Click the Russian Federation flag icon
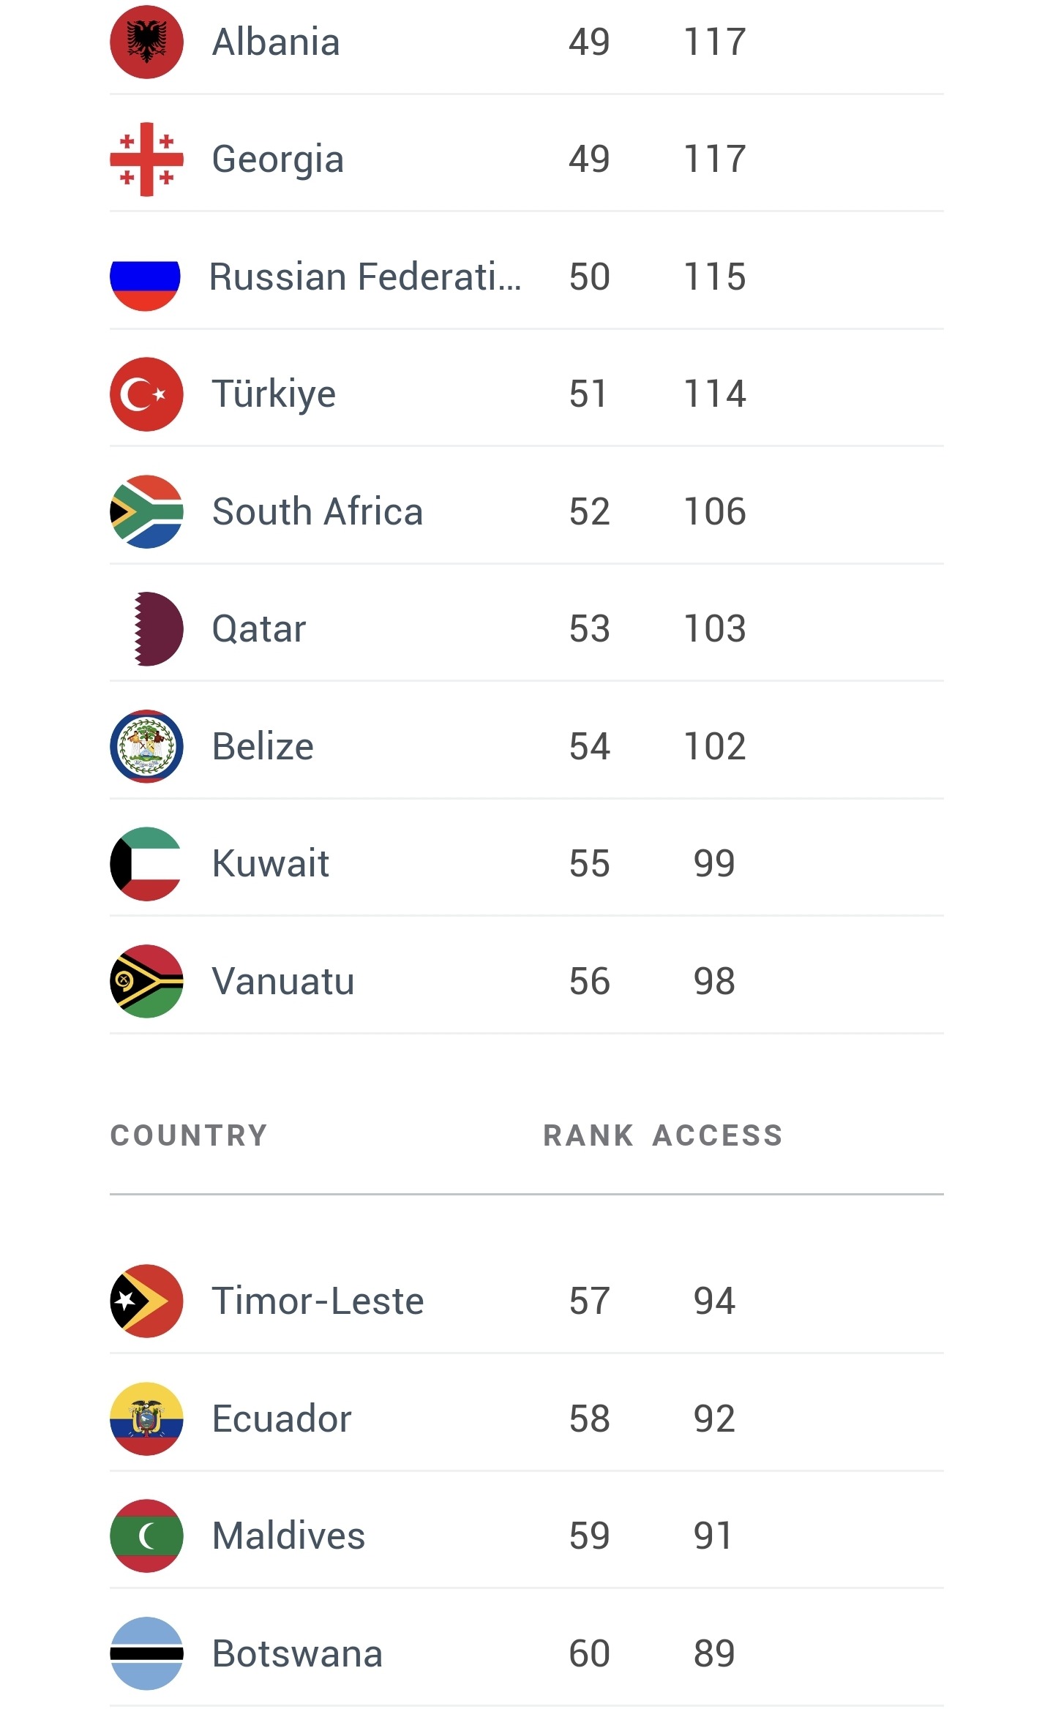 [145, 277]
